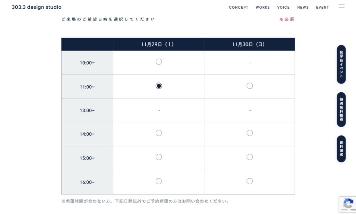Select 15:00 slot on November 29
Screen dimensions: 356x214
[159, 157]
